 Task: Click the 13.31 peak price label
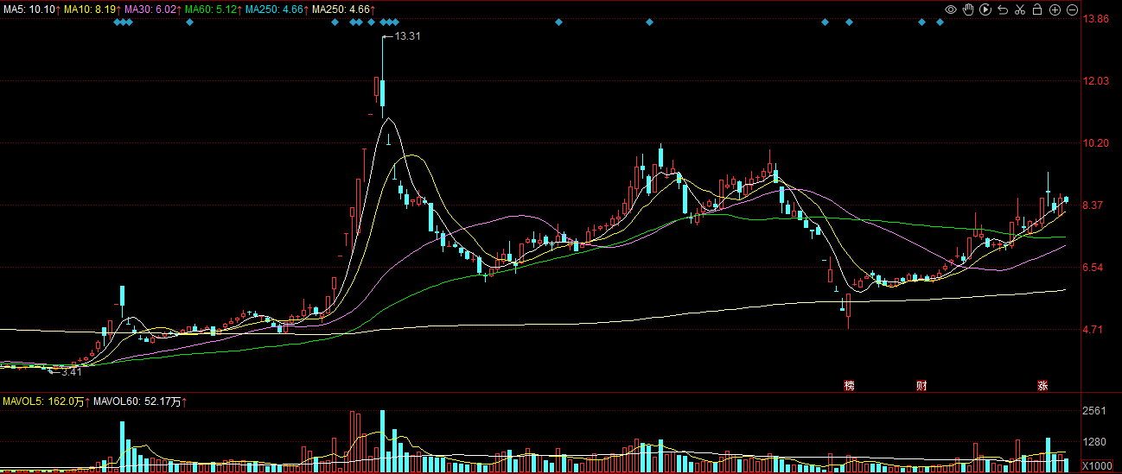coord(408,36)
